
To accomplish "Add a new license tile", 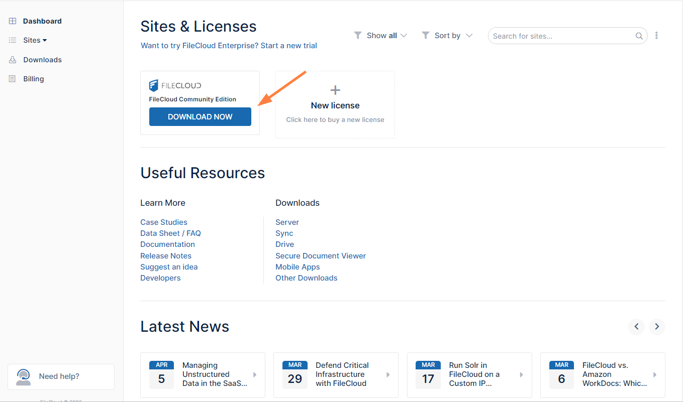I will tap(335, 104).
